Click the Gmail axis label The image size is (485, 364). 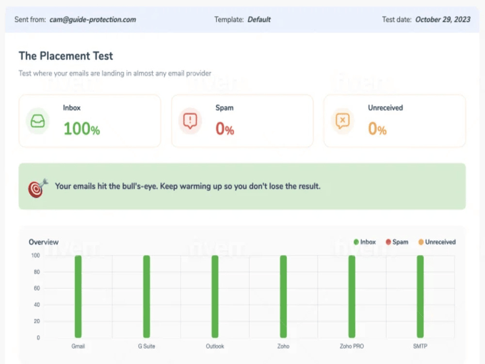pos(78,346)
